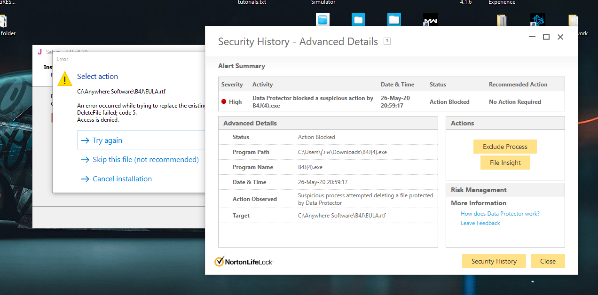Click the Recommended Action column header
The width and height of the screenshot is (598, 295).
pyautogui.click(x=518, y=85)
